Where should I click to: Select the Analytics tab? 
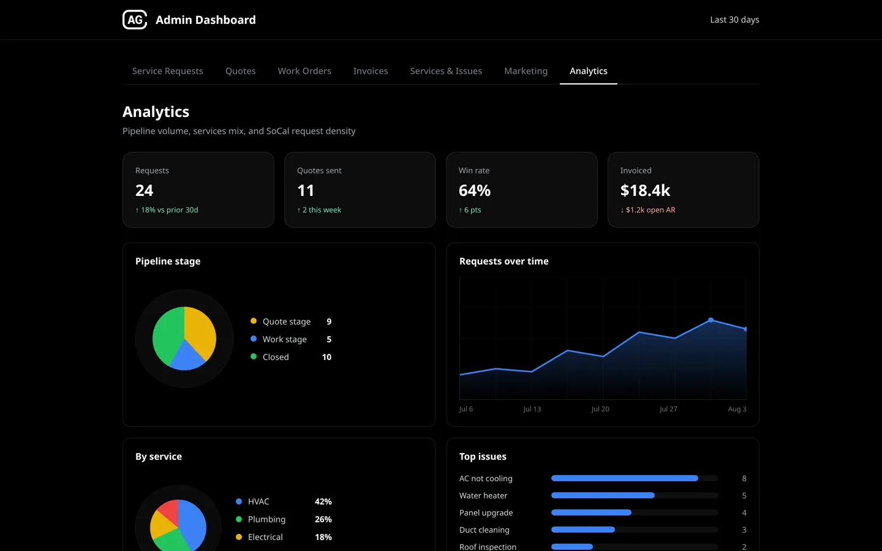click(589, 71)
